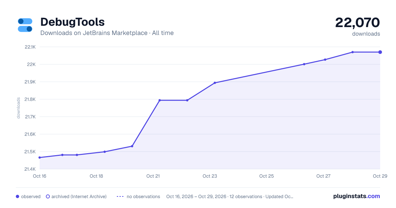Click the rotated 'downloads' y-axis title
Screen dimensions: 396x208
point(19,108)
